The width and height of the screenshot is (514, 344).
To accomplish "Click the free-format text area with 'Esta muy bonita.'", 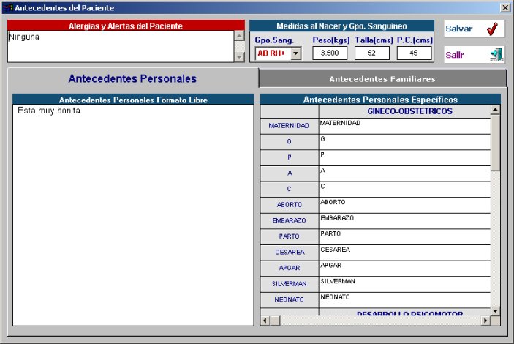I will [x=133, y=215].
